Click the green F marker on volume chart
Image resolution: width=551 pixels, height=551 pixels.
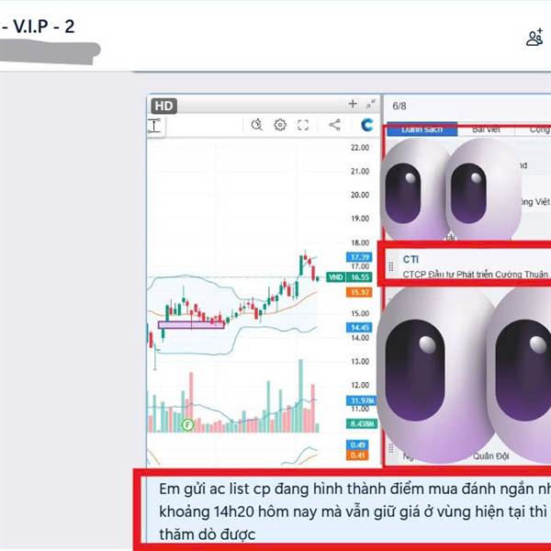187,425
